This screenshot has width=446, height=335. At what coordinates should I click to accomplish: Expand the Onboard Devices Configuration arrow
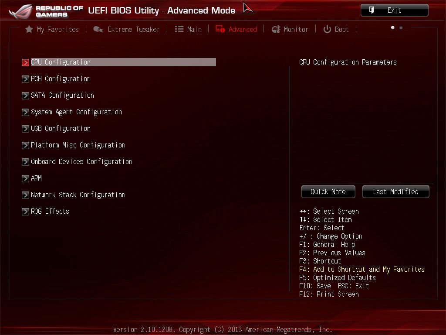[x=25, y=162]
